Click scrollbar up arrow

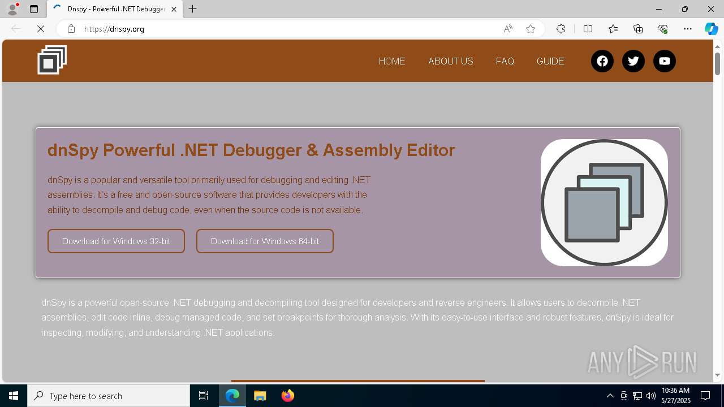(717, 46)
